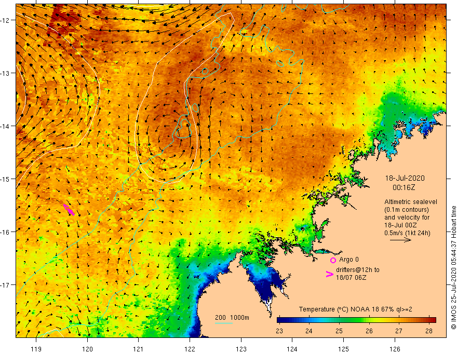
Task: Click the longitude label 125
Action: (x=344, y=349)
